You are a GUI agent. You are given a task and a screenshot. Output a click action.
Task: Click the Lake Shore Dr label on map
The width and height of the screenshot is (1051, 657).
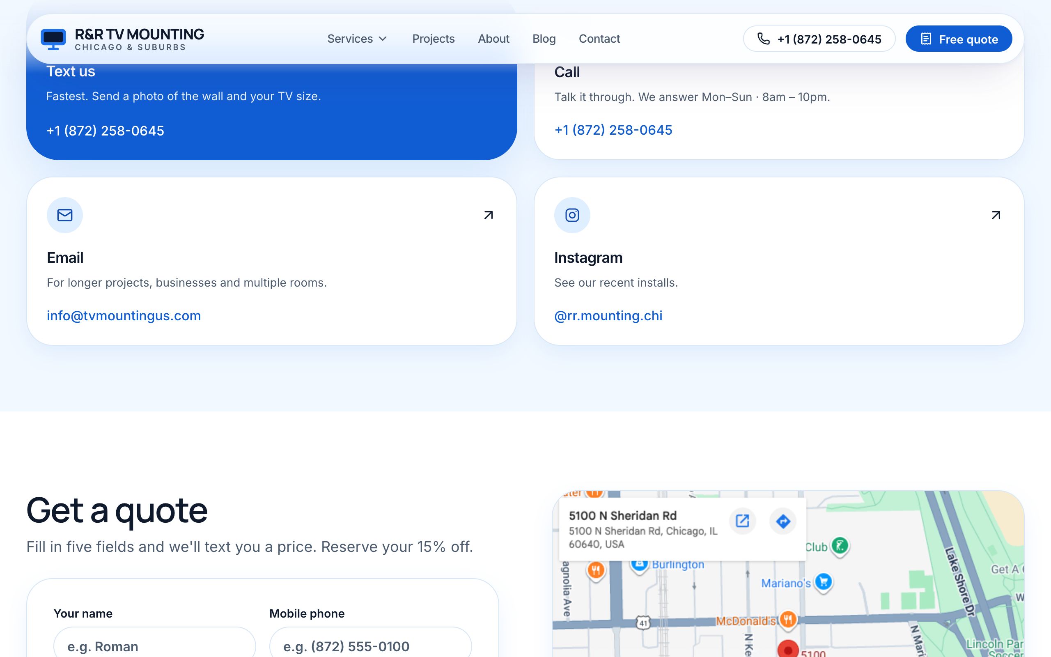[960, 581]
